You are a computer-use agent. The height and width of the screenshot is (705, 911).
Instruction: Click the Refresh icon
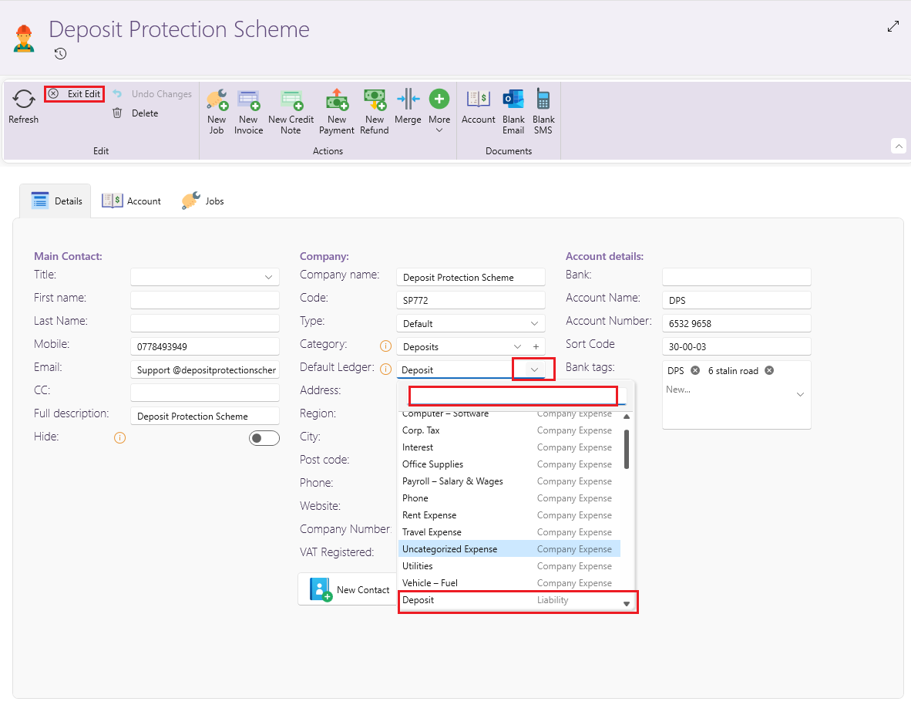coord(23,99)
